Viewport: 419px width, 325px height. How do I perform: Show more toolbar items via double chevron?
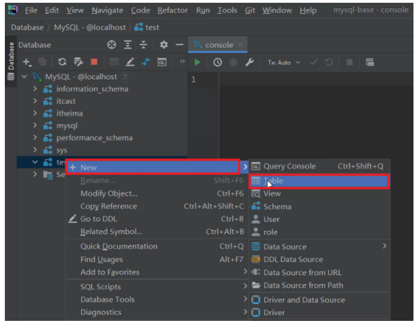pos(182,62)
